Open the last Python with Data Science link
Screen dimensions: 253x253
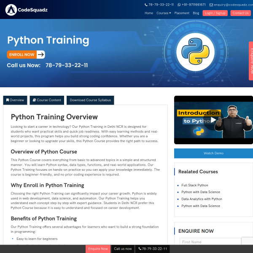(201, 206)
